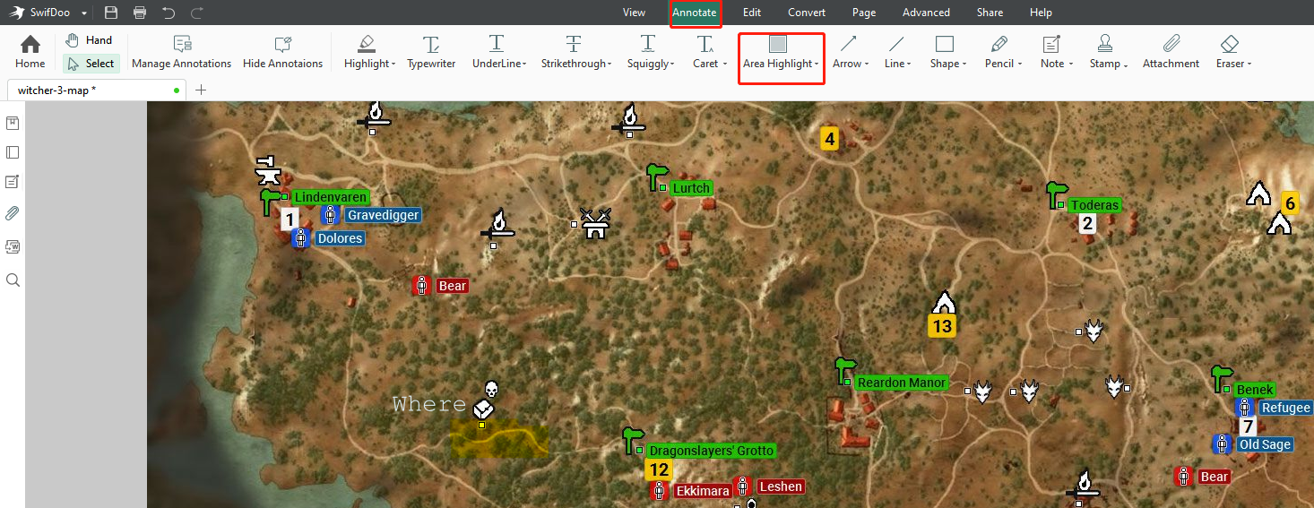Click the Print icon in title bar
Screen dimensions: 1314x508
coord(140,13)
